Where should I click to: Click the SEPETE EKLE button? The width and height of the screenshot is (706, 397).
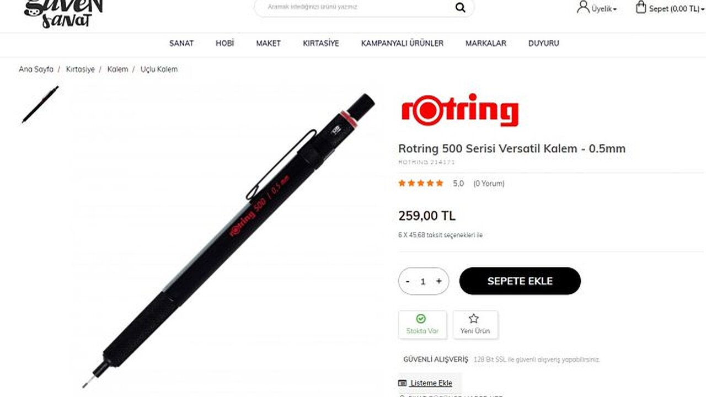point(520,281)
